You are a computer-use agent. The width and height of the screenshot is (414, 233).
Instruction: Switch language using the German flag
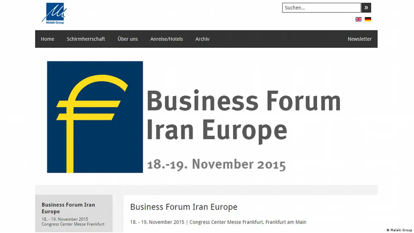point(368,19)
